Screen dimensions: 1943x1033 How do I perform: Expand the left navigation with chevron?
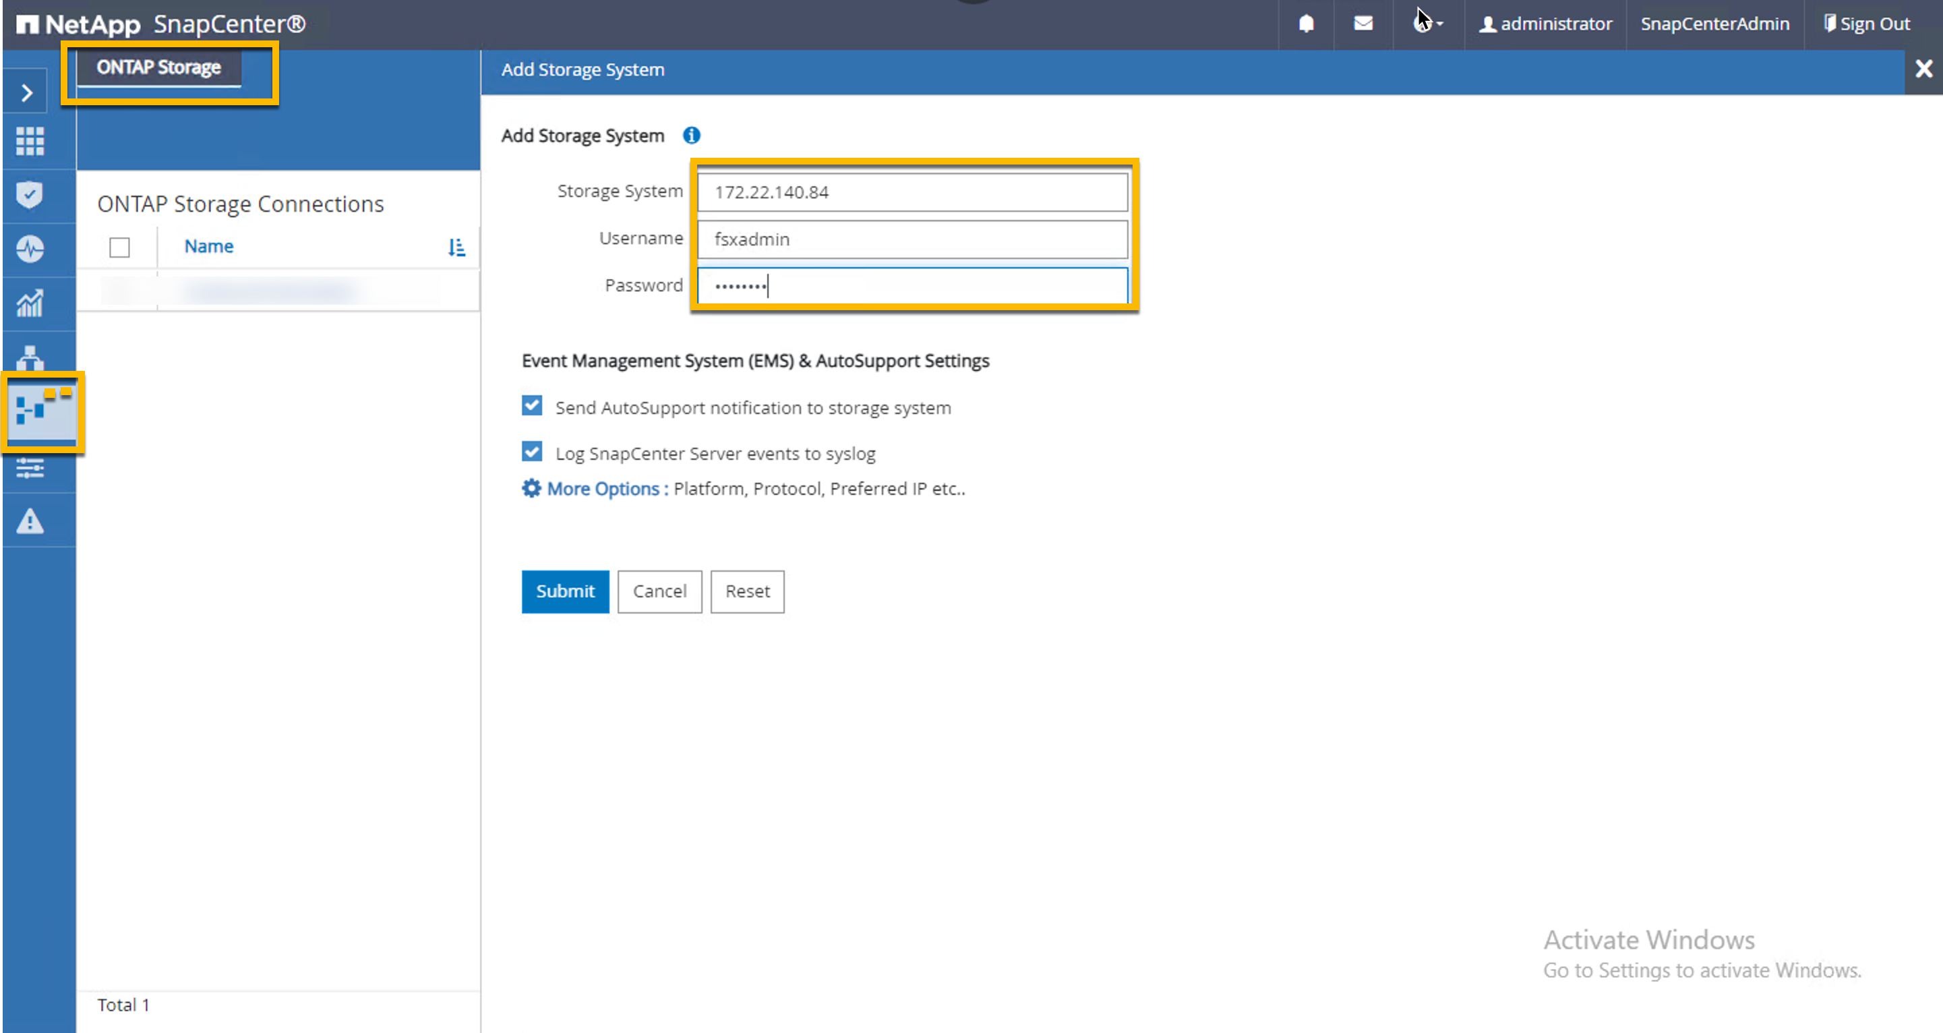pyautogui.click(x=27, y=93)
